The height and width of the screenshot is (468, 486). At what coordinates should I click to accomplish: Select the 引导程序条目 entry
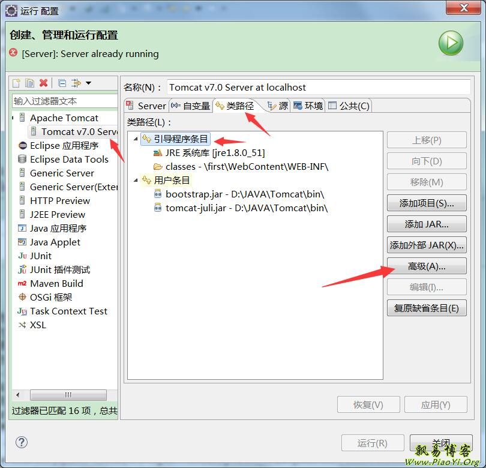point(175,139)
